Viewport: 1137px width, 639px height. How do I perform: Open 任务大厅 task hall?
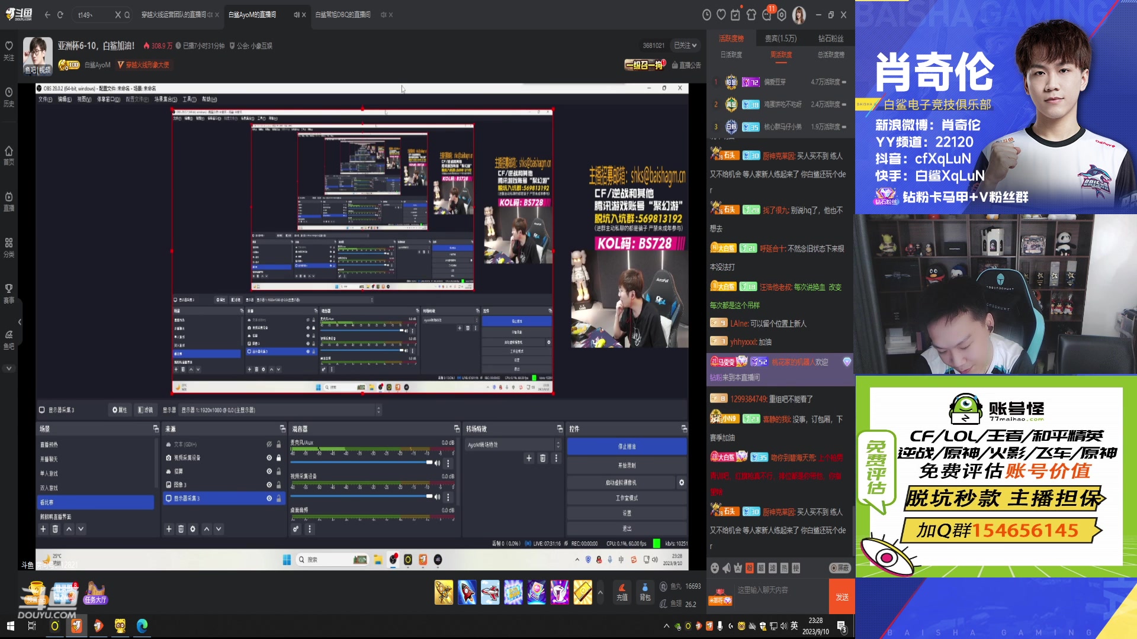[x=95, y=593]
